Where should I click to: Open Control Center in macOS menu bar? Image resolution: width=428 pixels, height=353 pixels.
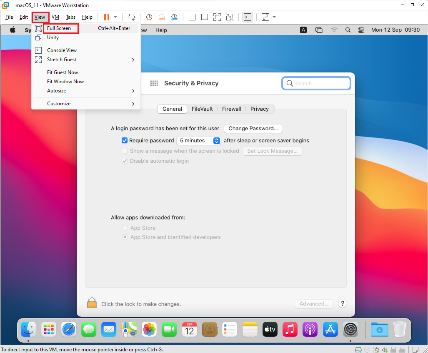tap(361, 30)
